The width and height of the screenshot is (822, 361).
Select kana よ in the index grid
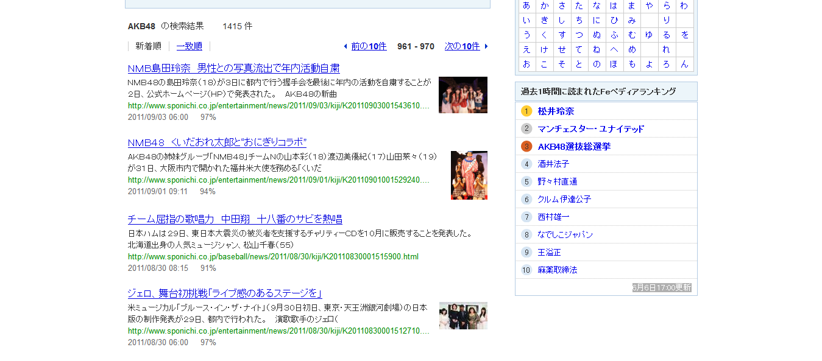(x=650, y=64)
